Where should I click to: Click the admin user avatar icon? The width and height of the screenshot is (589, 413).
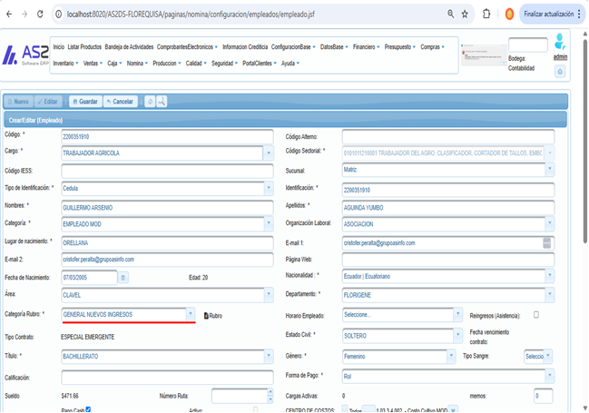pos(560,42)
